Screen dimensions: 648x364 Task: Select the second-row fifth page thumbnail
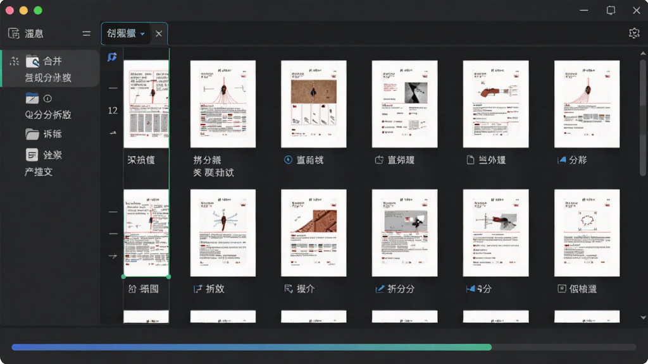[x=496, y=233]
